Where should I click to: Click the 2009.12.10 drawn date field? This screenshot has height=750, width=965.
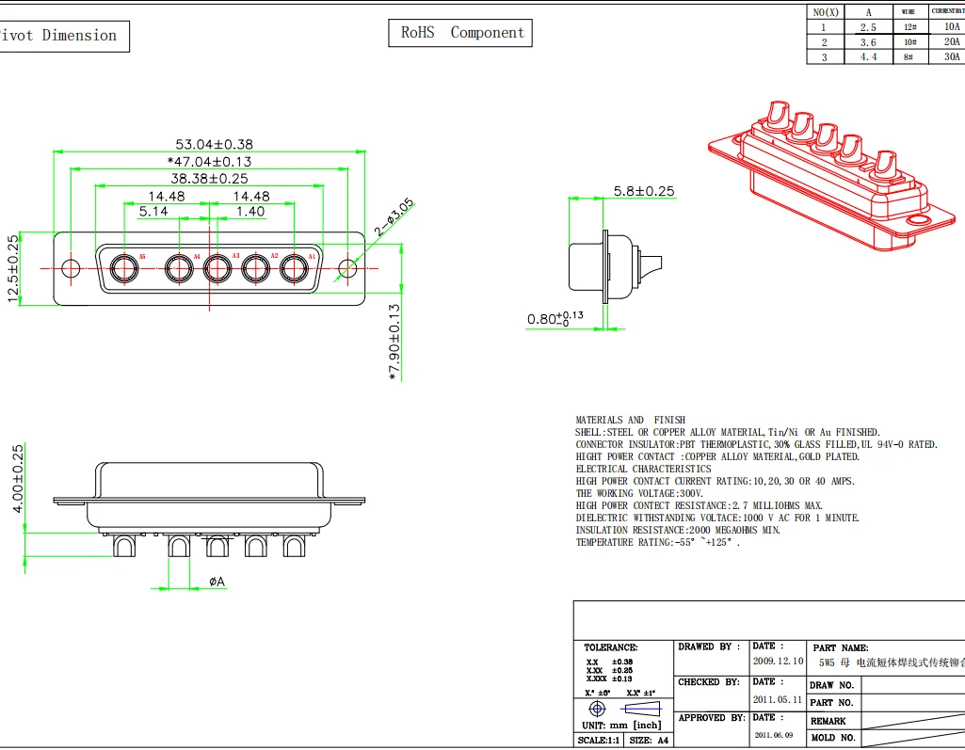click(778, 661)
